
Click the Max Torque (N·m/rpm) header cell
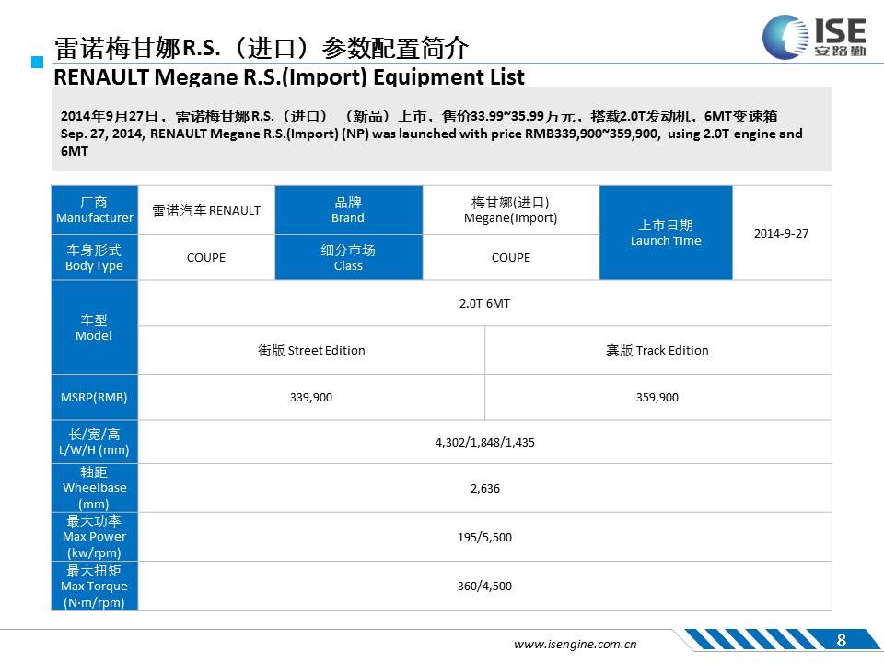point(94,586)
